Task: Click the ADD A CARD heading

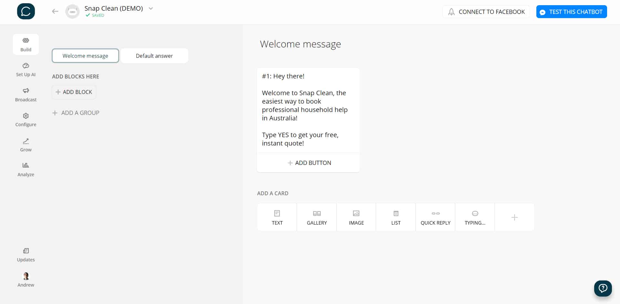Action: click(x=273, y=193)
